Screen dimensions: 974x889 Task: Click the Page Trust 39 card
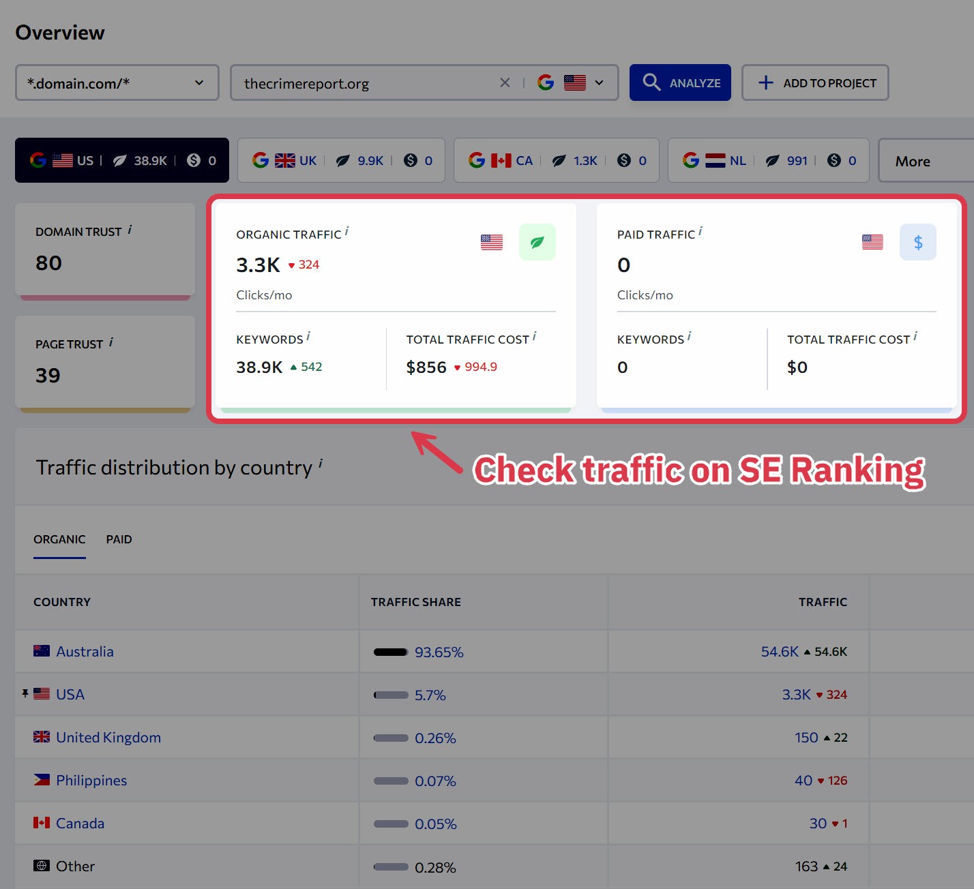click(x=105, y=363)
